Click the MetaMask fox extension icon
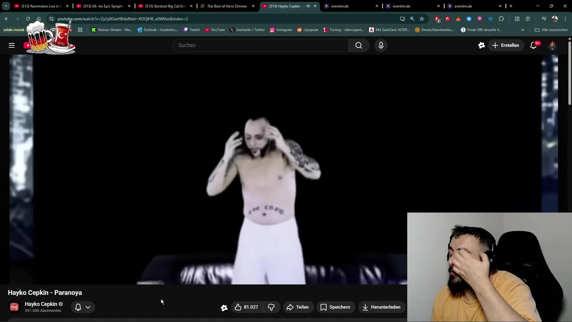The image size is (572, 322). [458, 19]
